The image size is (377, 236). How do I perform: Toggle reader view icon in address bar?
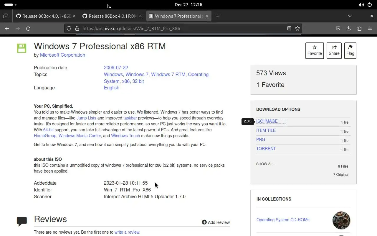tap(289, 29)
